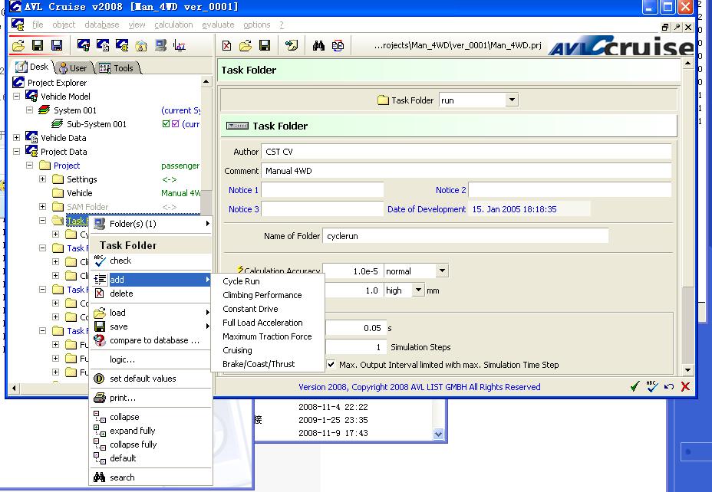Toggle the green checkbox beside Sub-System 001
Screen dimensions: 712x492
tap(166, 123)
